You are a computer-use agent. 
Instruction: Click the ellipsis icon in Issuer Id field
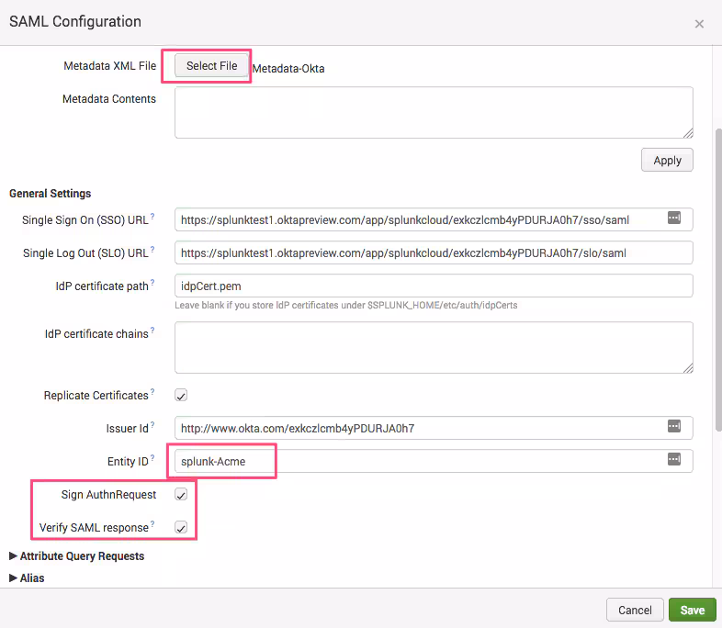pos(673,426)
